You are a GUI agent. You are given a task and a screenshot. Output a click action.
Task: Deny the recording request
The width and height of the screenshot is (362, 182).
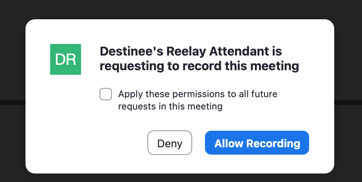pos(170,143)
